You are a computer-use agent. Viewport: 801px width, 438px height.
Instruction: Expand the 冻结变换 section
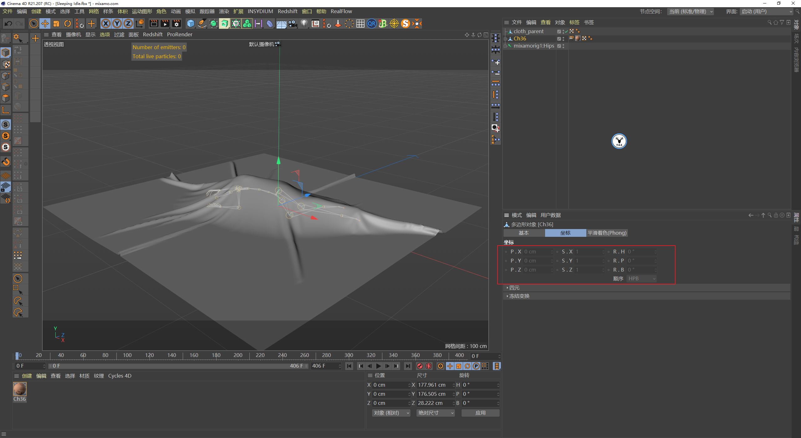click(519, 296)
